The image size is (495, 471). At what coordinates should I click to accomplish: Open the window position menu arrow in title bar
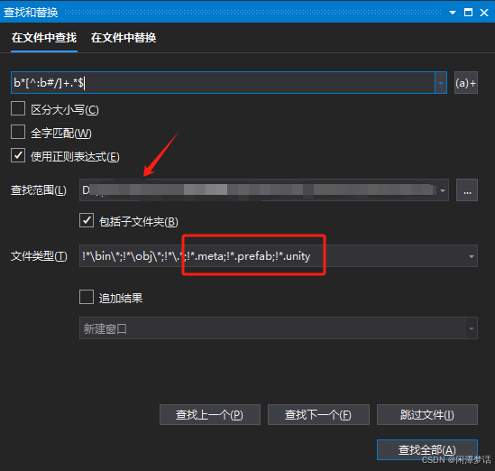(x=453, y=13)
